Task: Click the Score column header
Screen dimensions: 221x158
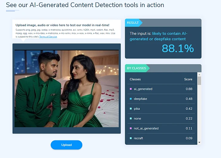Action: click(x=188, y=79)
